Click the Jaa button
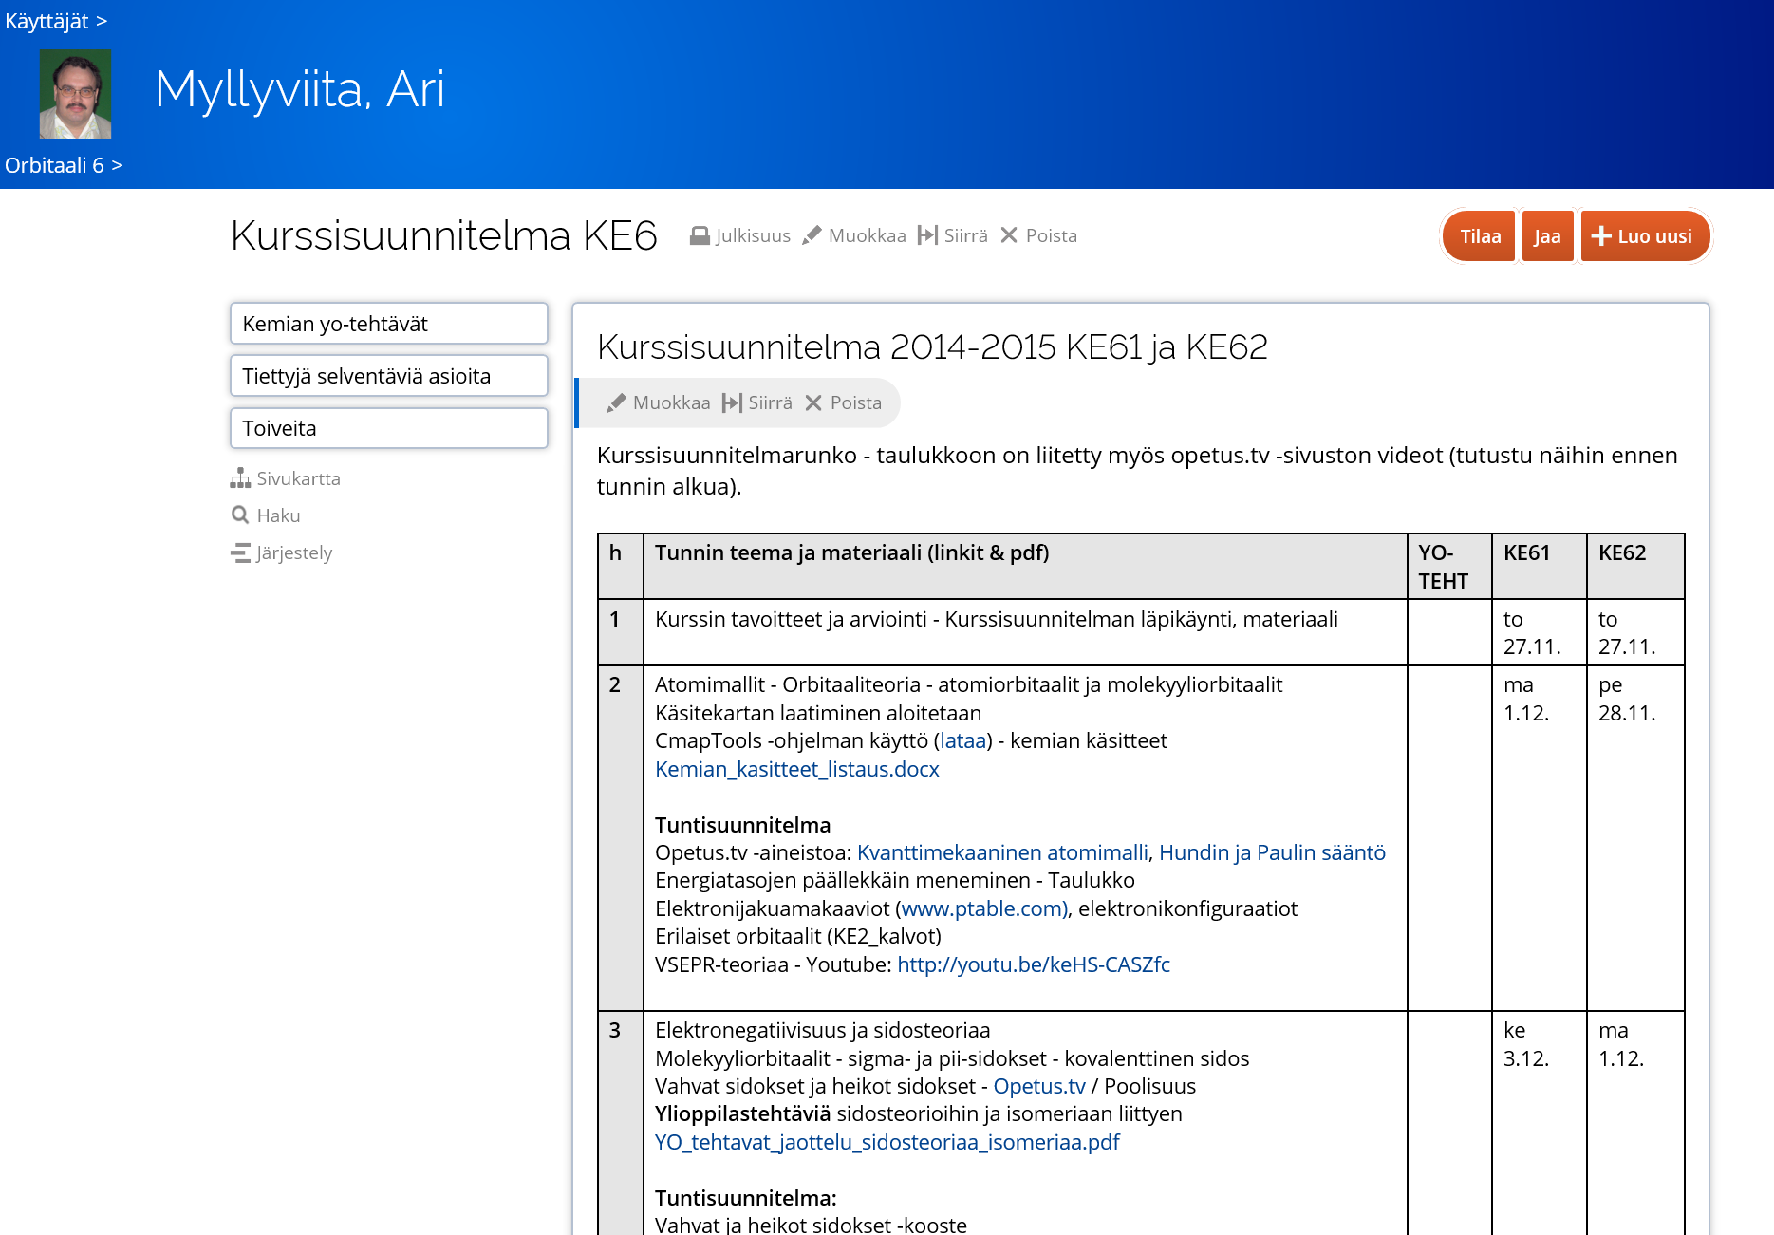Screen dimensions: 1774x1235 pos(1547,236)
